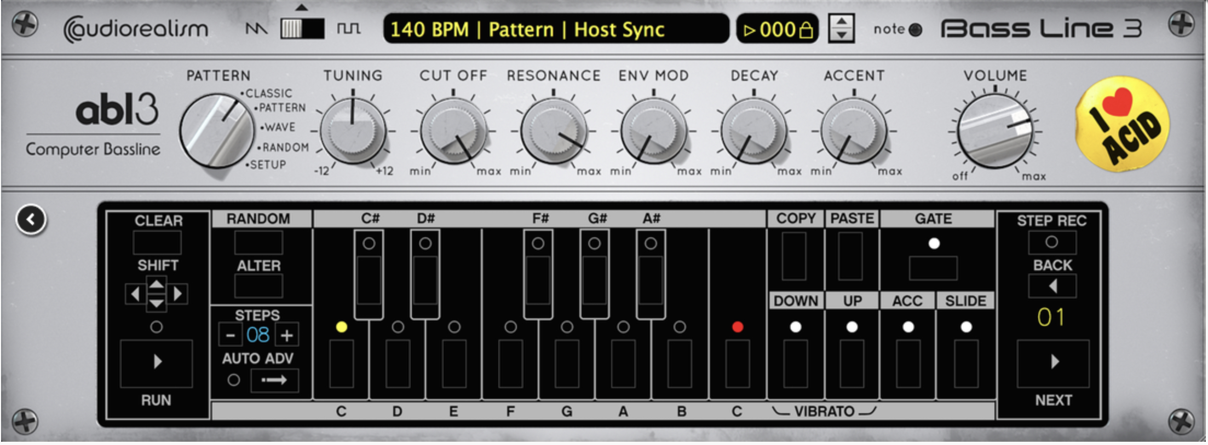Image resolution: width=1208 pixels, height=445 pixels.
Task: Increase the step count with the plus button
Action: pos(287,335)
